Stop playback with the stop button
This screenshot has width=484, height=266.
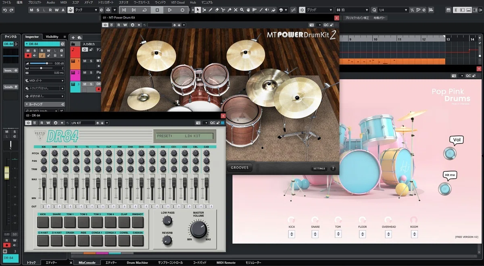[x=157, y=10]
